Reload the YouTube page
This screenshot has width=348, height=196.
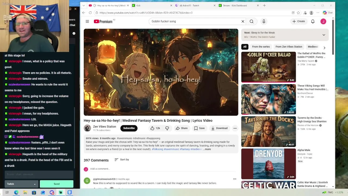coord(90,13)
